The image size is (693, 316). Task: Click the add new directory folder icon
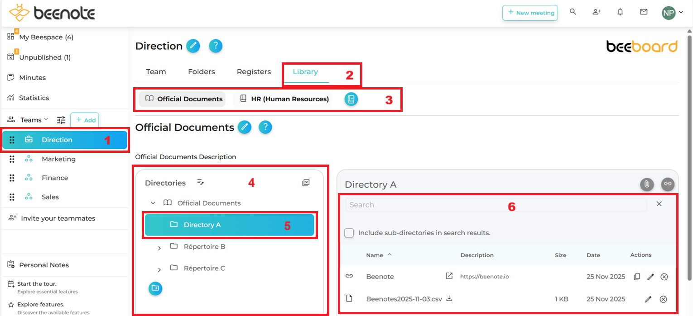tap(155, 288)
